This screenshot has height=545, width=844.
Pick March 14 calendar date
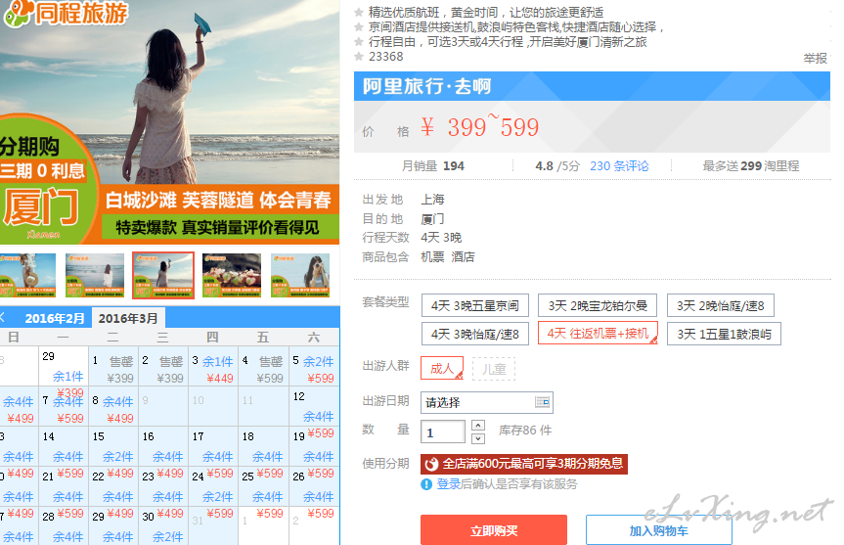coord(63,447)
